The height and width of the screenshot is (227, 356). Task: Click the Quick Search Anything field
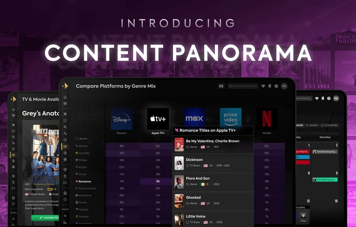click(243, 86)
